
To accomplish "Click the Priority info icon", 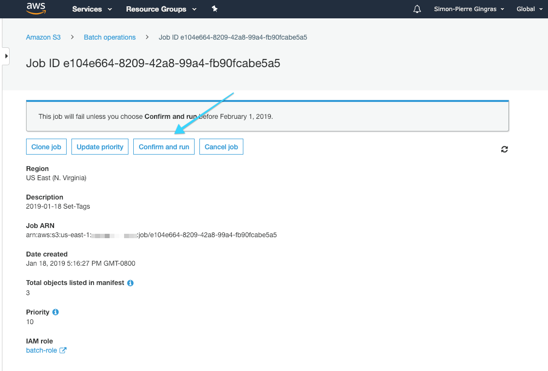I will (55, 312).
